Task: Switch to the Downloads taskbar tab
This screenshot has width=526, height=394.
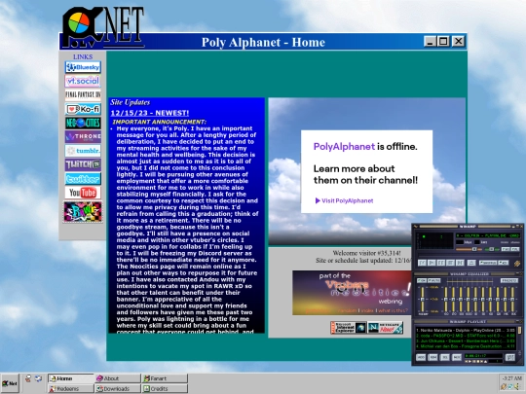Action: (118, 388)
